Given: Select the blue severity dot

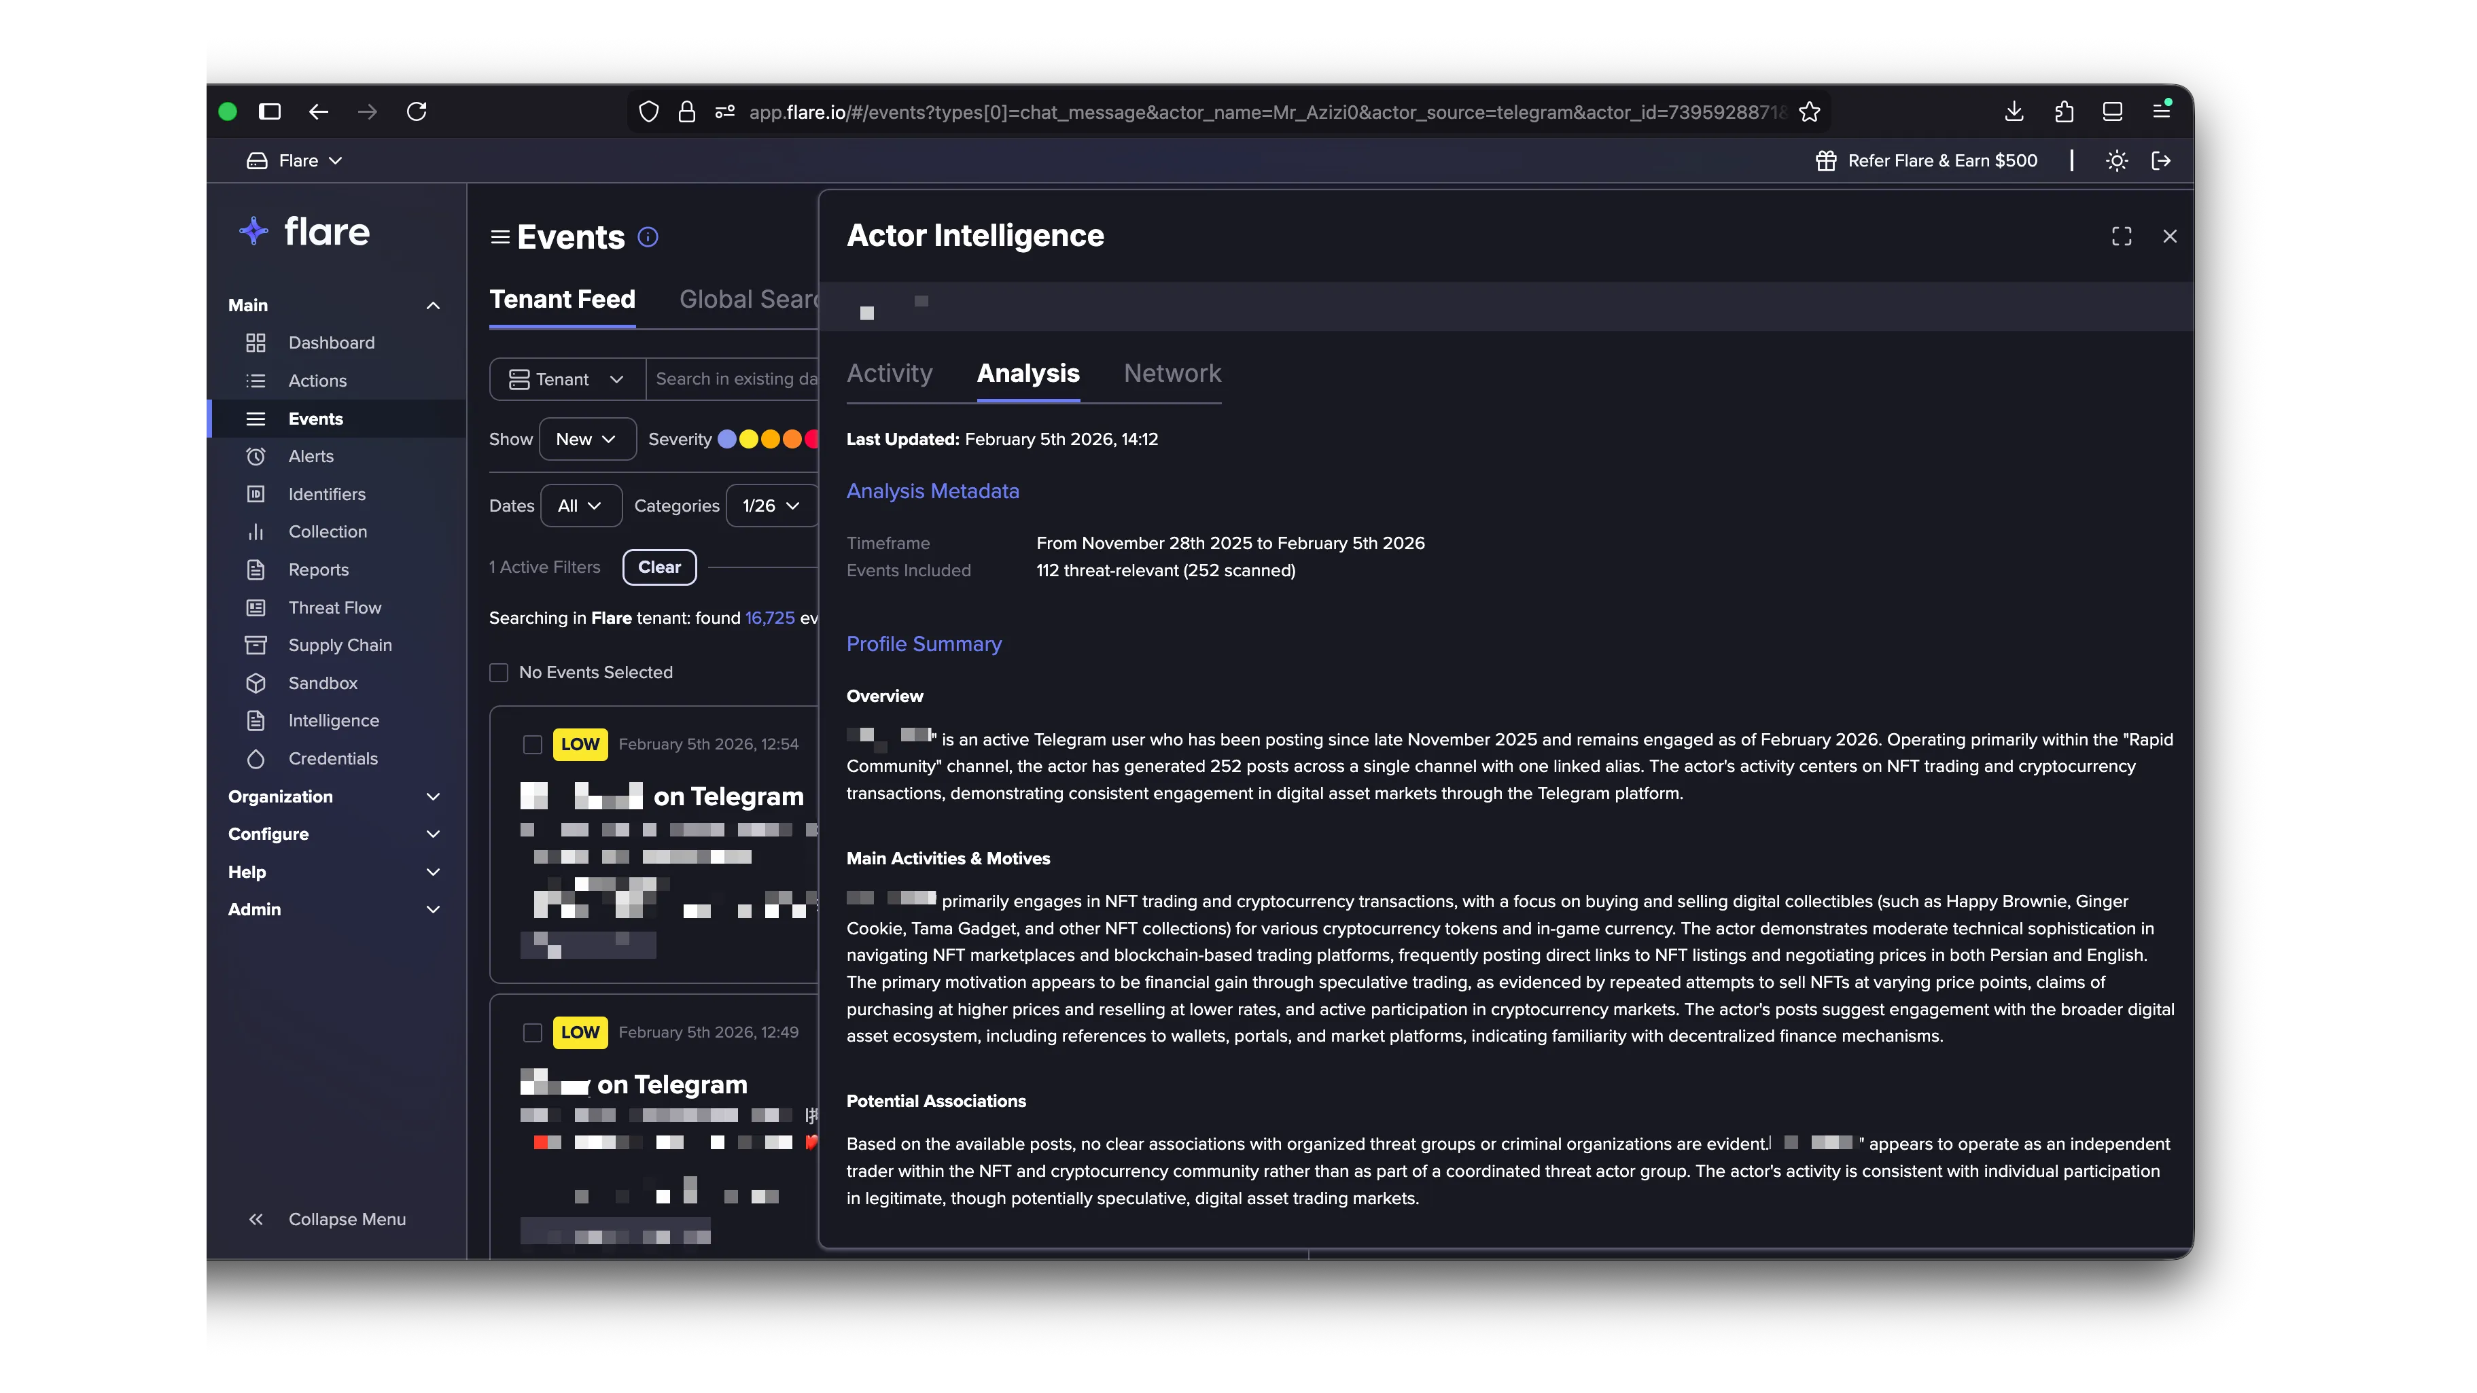Looking at the screenshot, I should (x=727, y=440).
